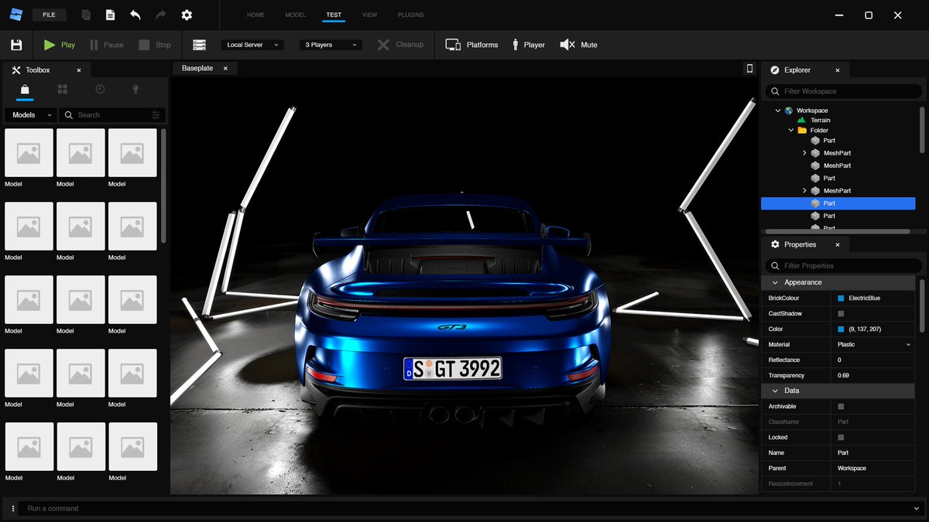The image size is (929, 522).
Task: Close the Baseplate document tab
Action: point(225,69)
